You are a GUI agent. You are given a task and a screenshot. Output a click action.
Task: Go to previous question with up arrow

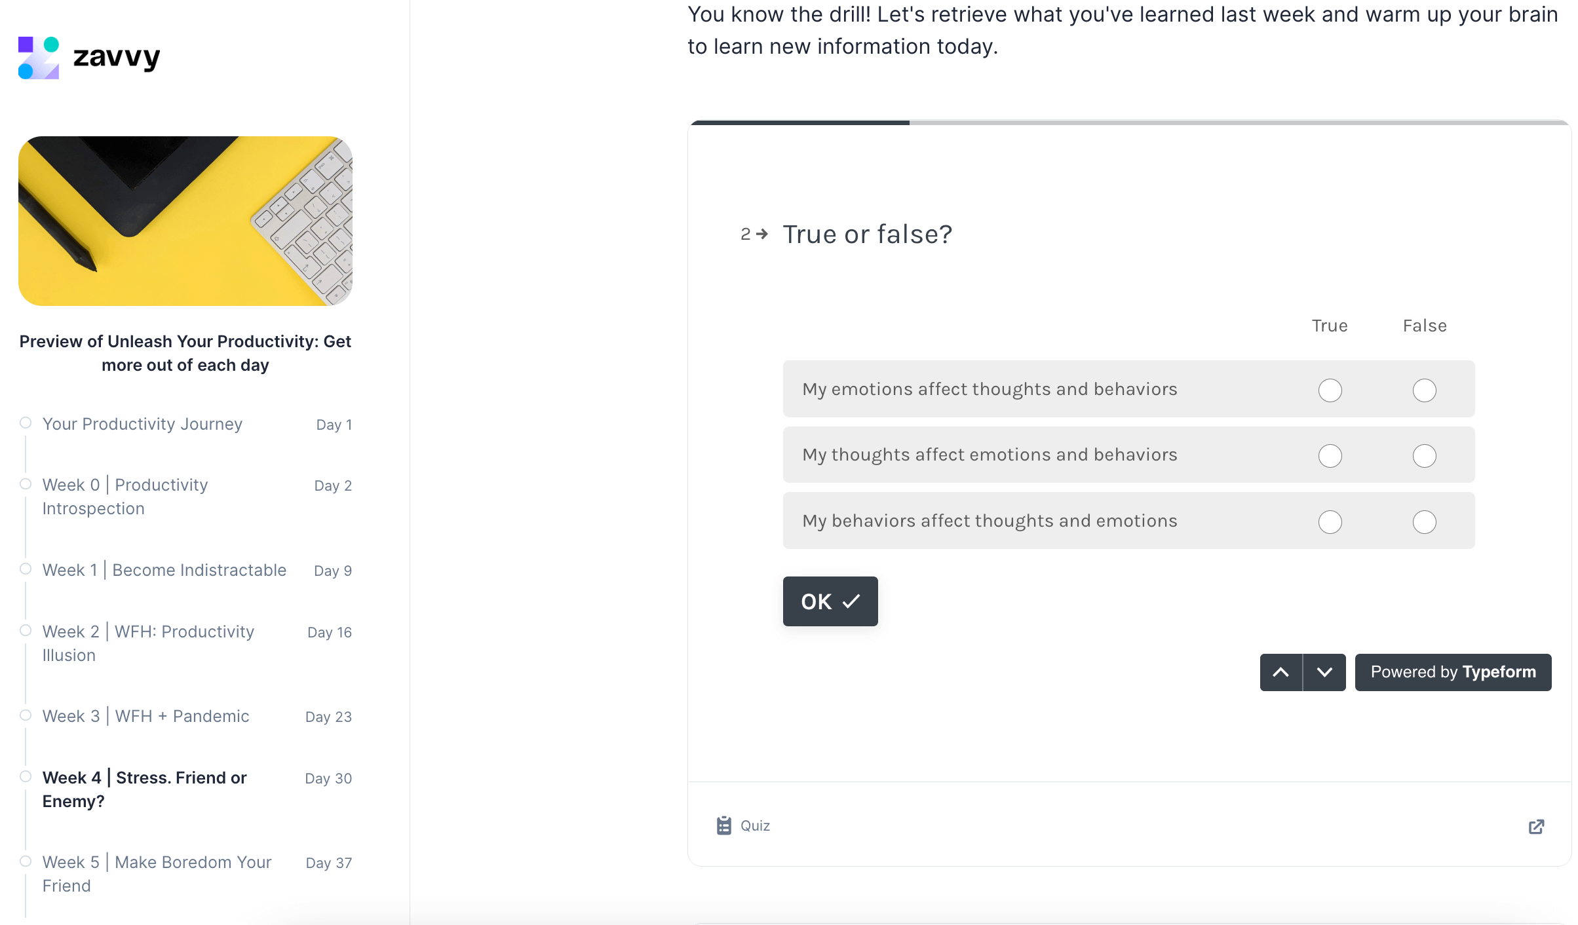click(x=1280, y=672)
